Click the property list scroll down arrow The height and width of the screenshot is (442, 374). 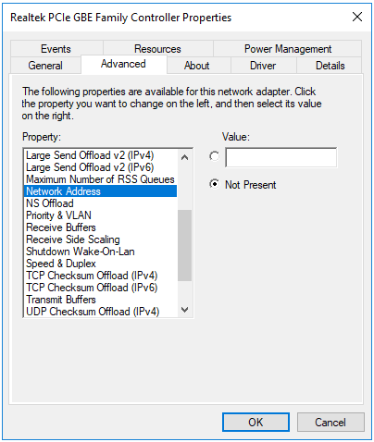point(184,310)
